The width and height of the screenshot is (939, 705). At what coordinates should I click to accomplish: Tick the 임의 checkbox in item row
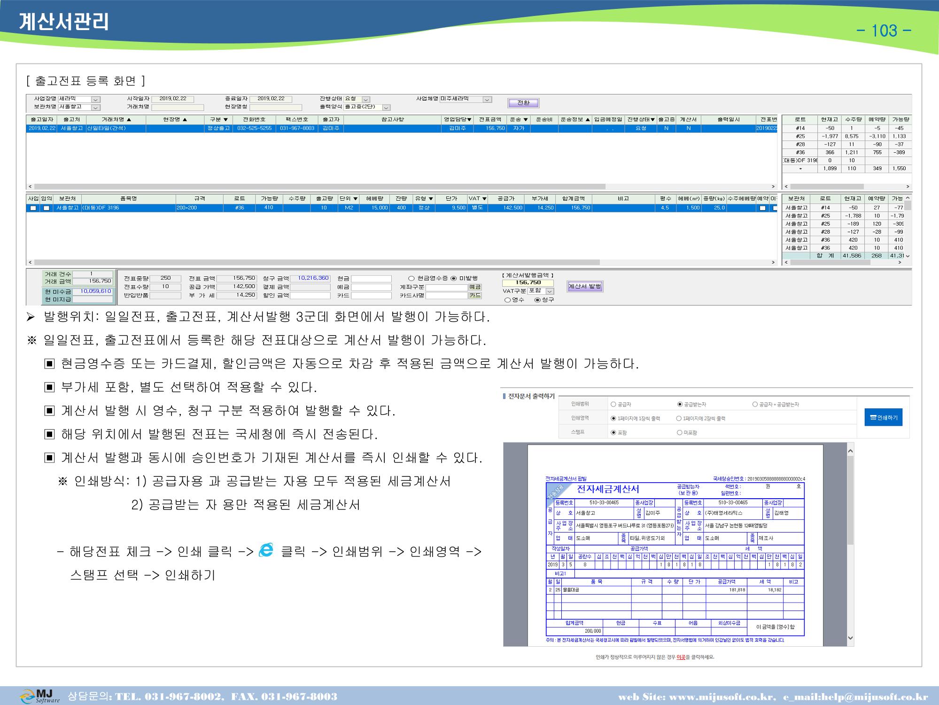click(46, 208)
